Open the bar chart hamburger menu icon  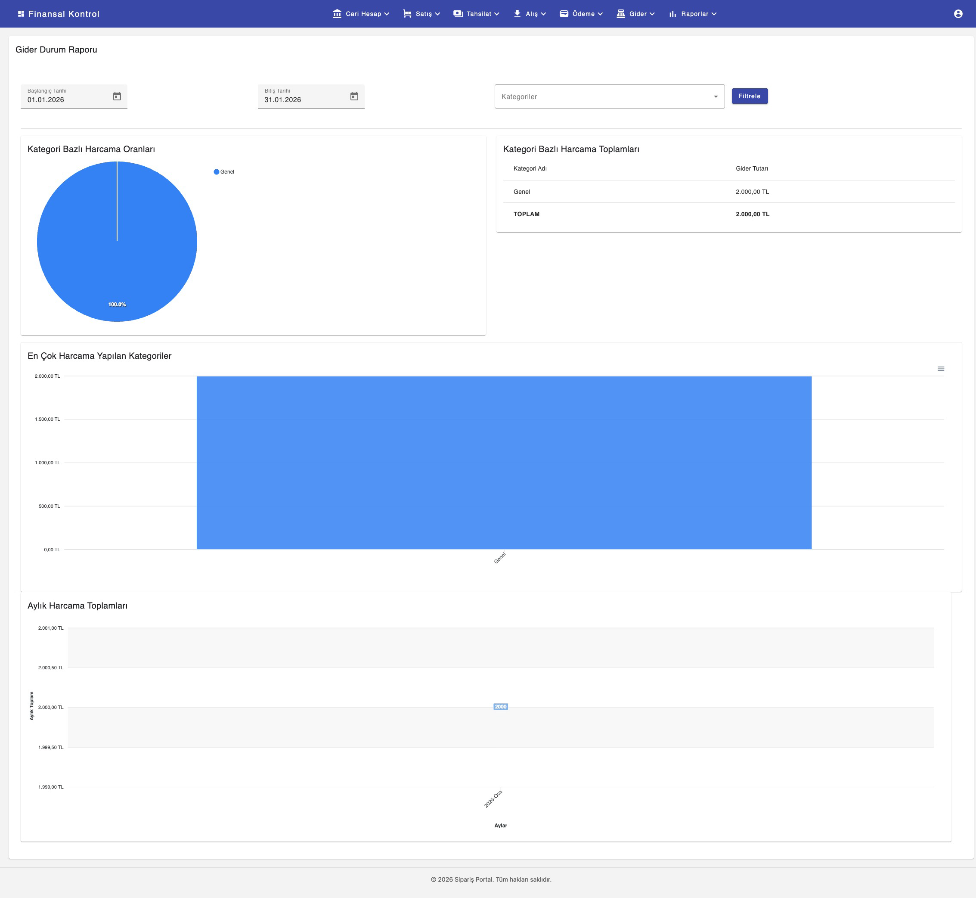(x=941, y=369)
